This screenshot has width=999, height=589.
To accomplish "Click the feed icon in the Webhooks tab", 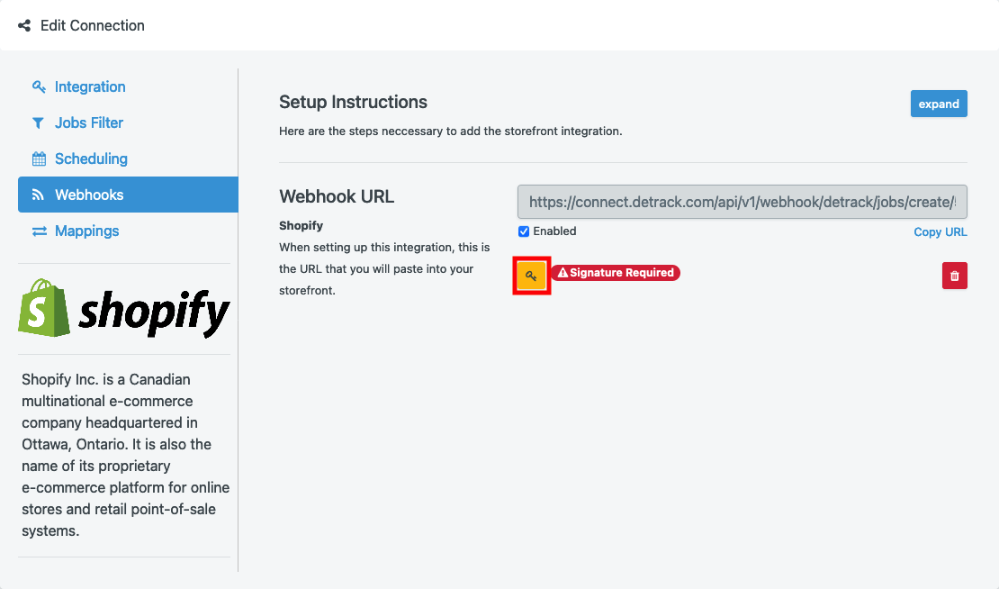I will point(38,195).
